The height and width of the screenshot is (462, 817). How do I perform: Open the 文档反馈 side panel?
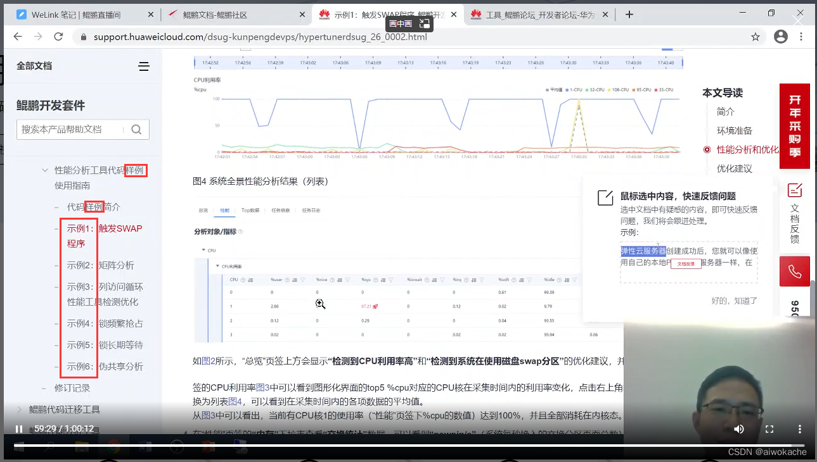(x=795, y=213)
